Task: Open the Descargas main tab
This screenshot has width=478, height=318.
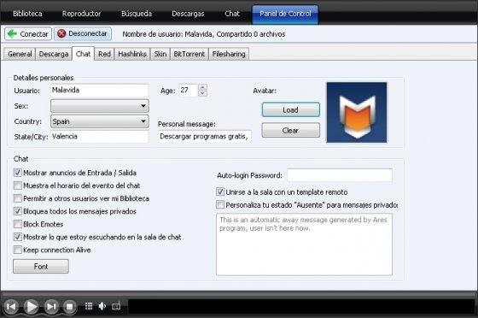Action: (188, 14)
